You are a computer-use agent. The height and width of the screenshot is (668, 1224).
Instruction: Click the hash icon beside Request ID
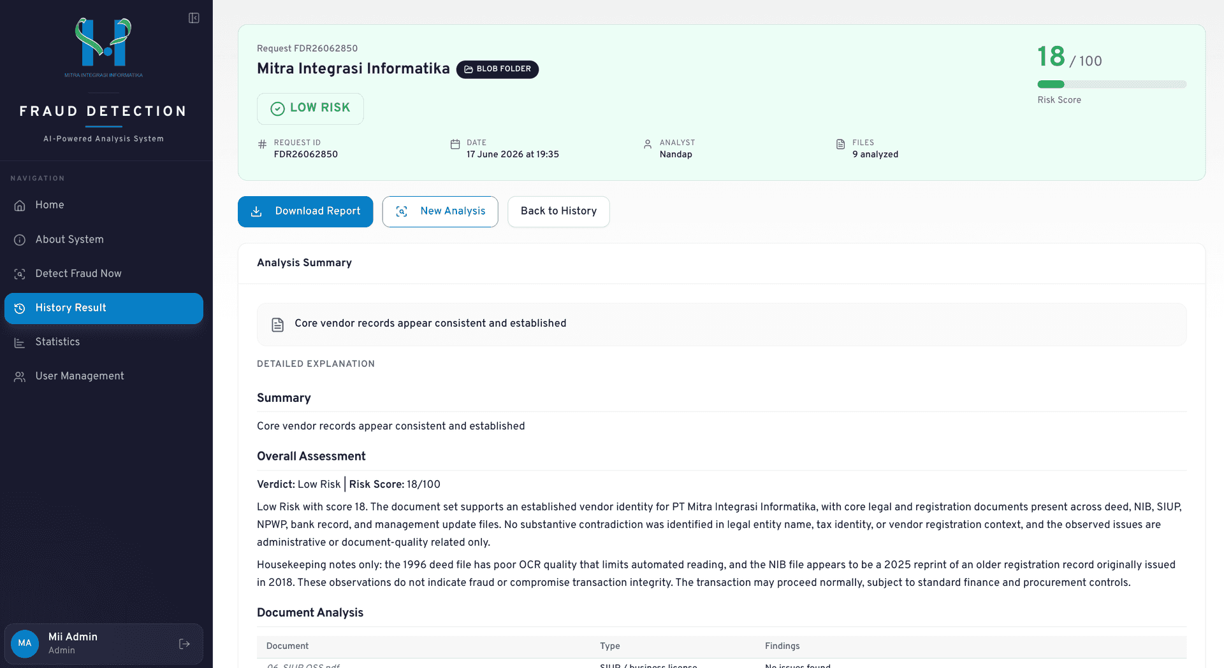(x=262, y=145)
